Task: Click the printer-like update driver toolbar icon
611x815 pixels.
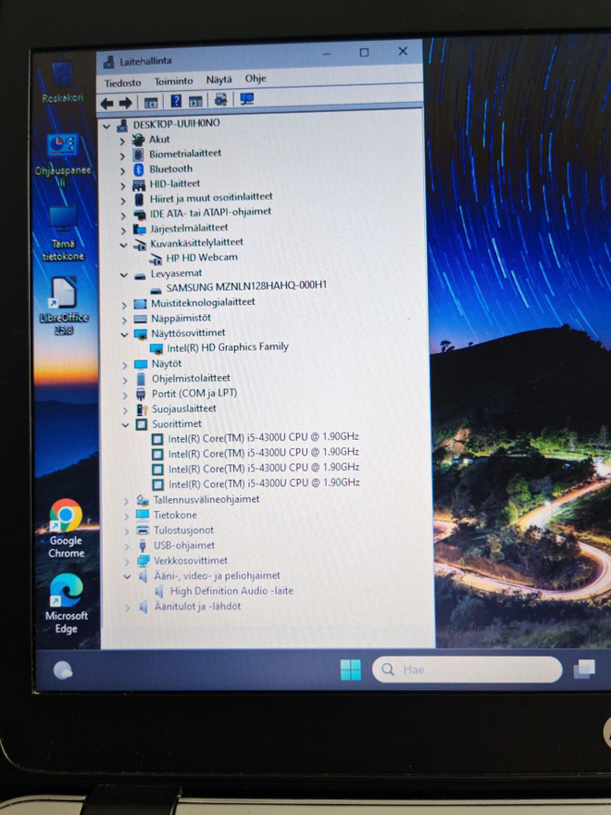Action: 221,100
